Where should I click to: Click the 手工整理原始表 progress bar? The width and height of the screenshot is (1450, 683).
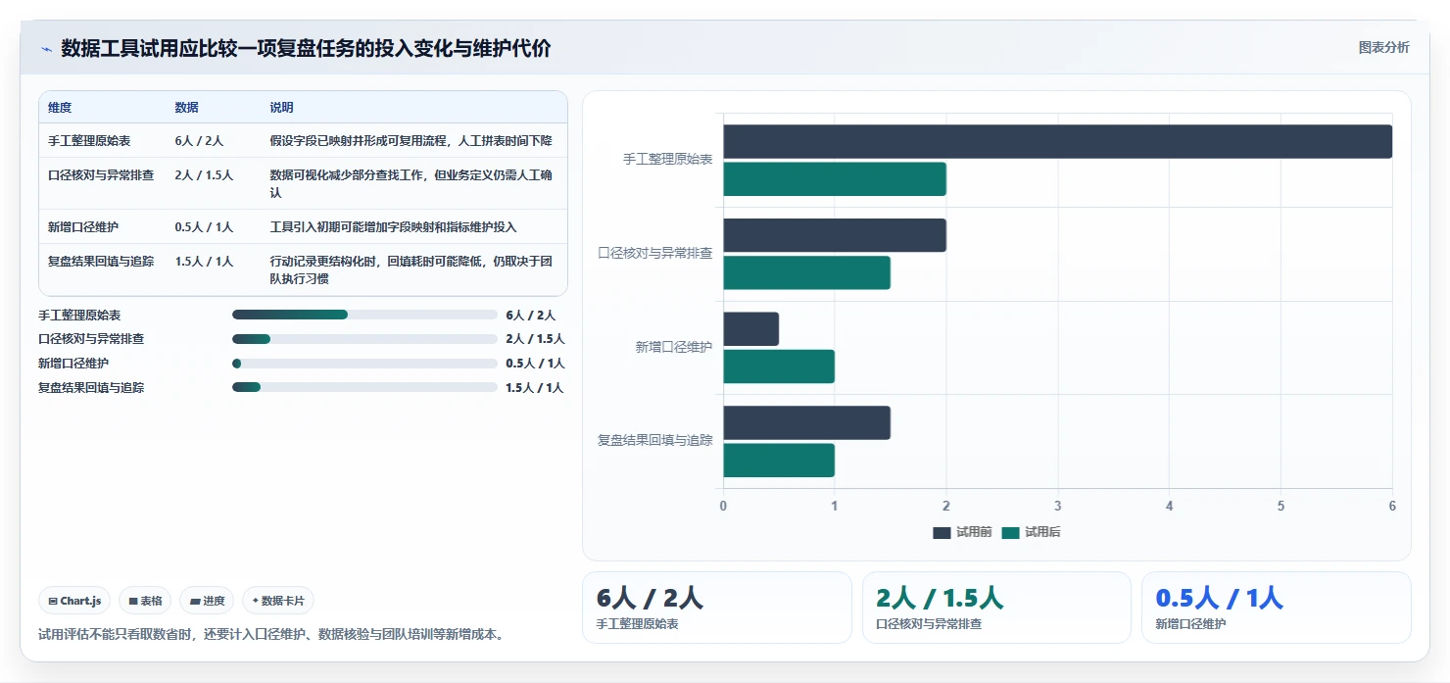(x=364, y=315)
